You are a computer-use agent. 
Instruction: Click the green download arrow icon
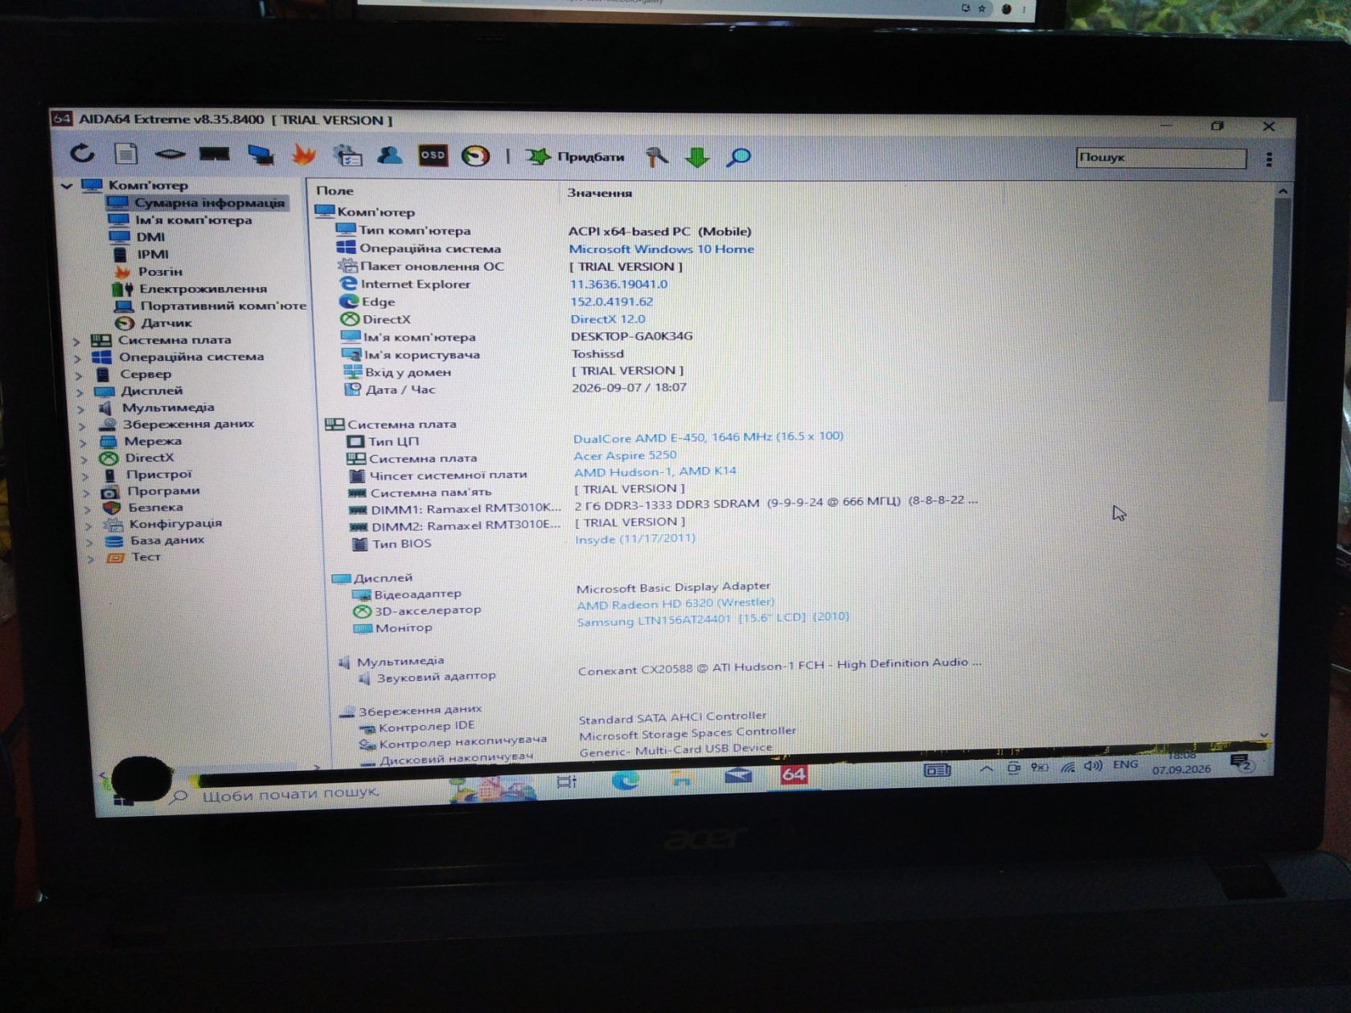tap(697, 158)
